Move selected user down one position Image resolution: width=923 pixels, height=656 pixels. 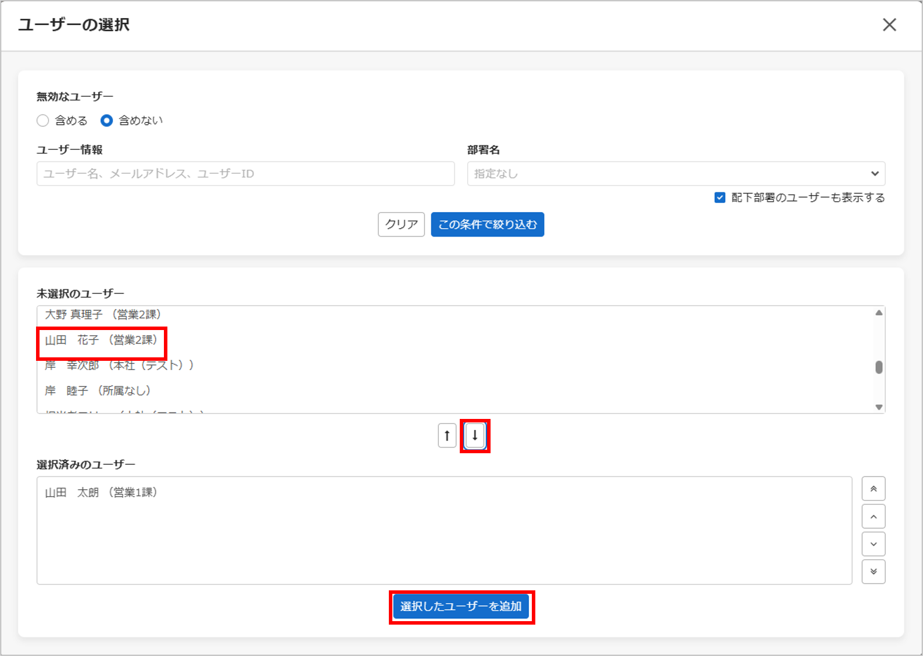click(x=873, y=544)
